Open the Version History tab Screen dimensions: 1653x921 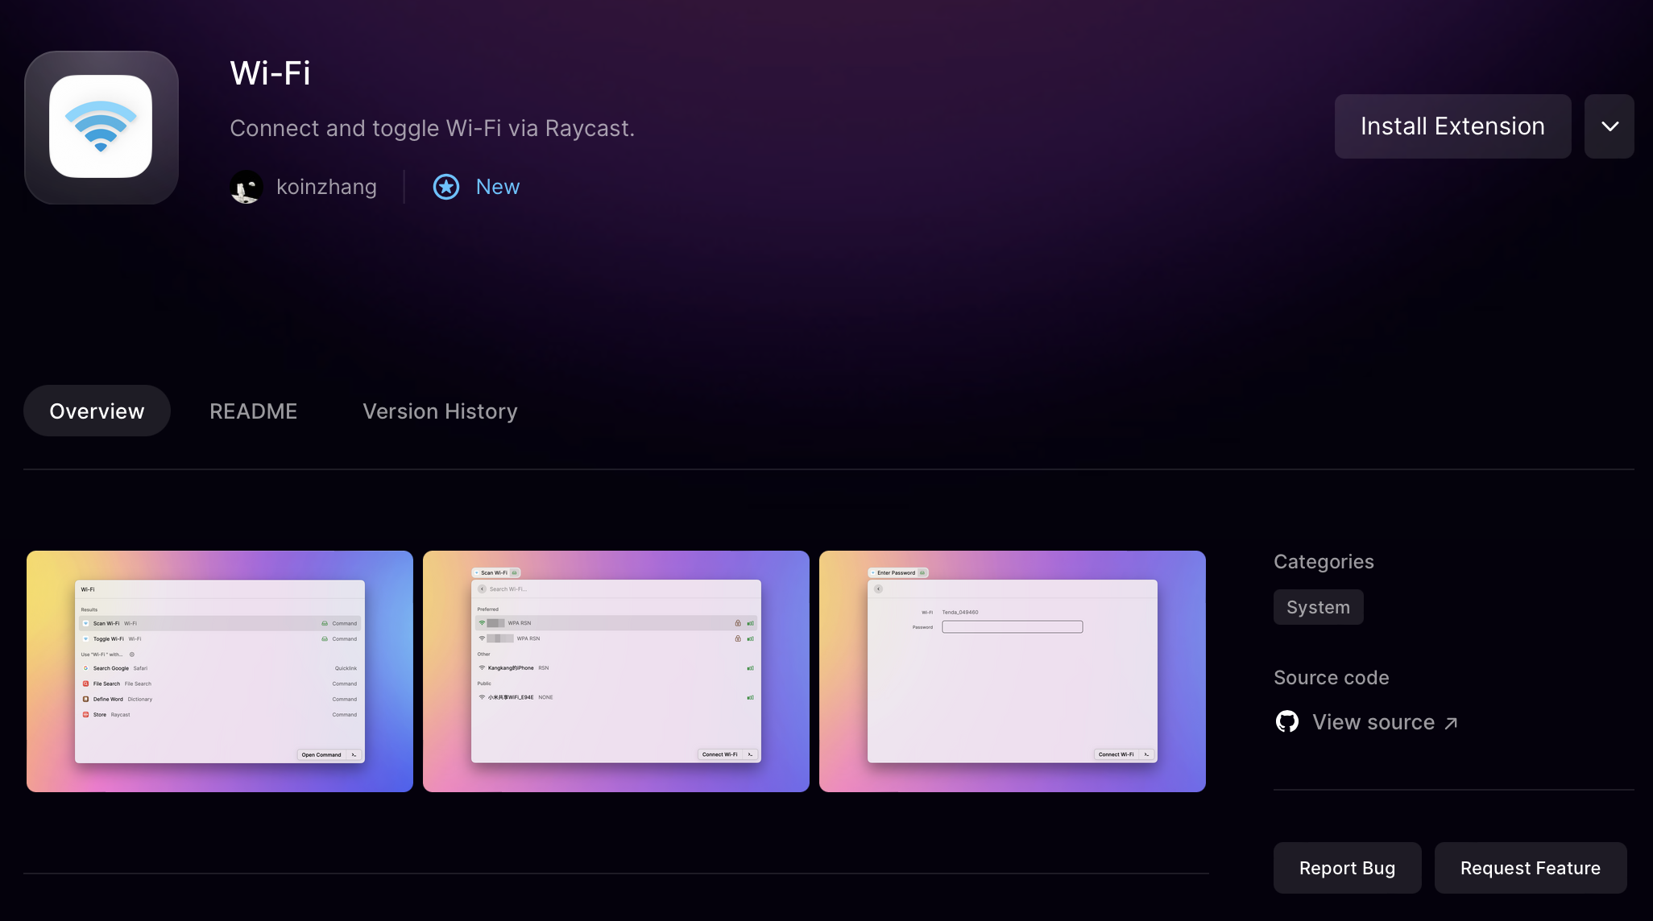point(440,411)
